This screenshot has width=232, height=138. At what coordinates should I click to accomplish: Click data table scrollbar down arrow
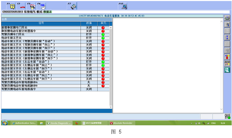(111, 107)
